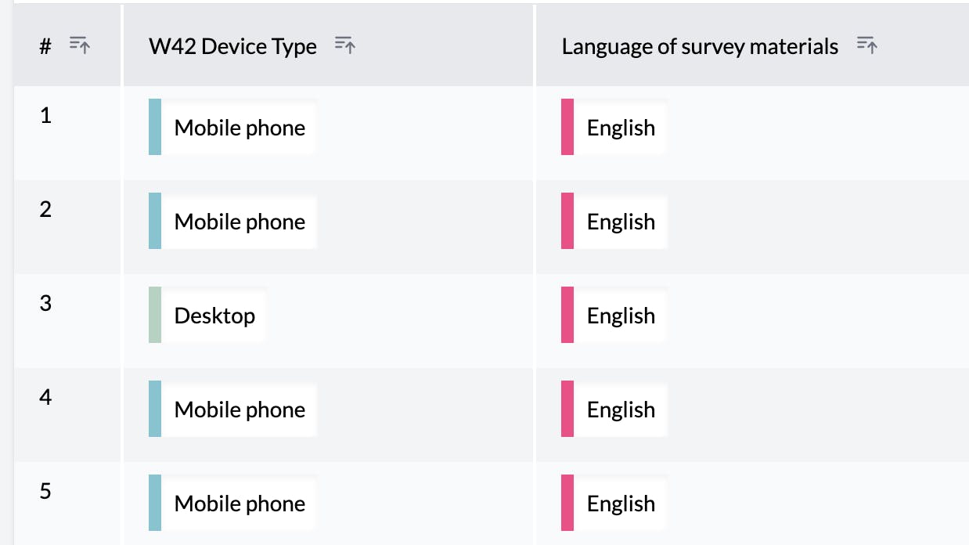The image size is (969, 545).
Task: Click the sort icon beside the # column
Action: [x=79, y=45]
